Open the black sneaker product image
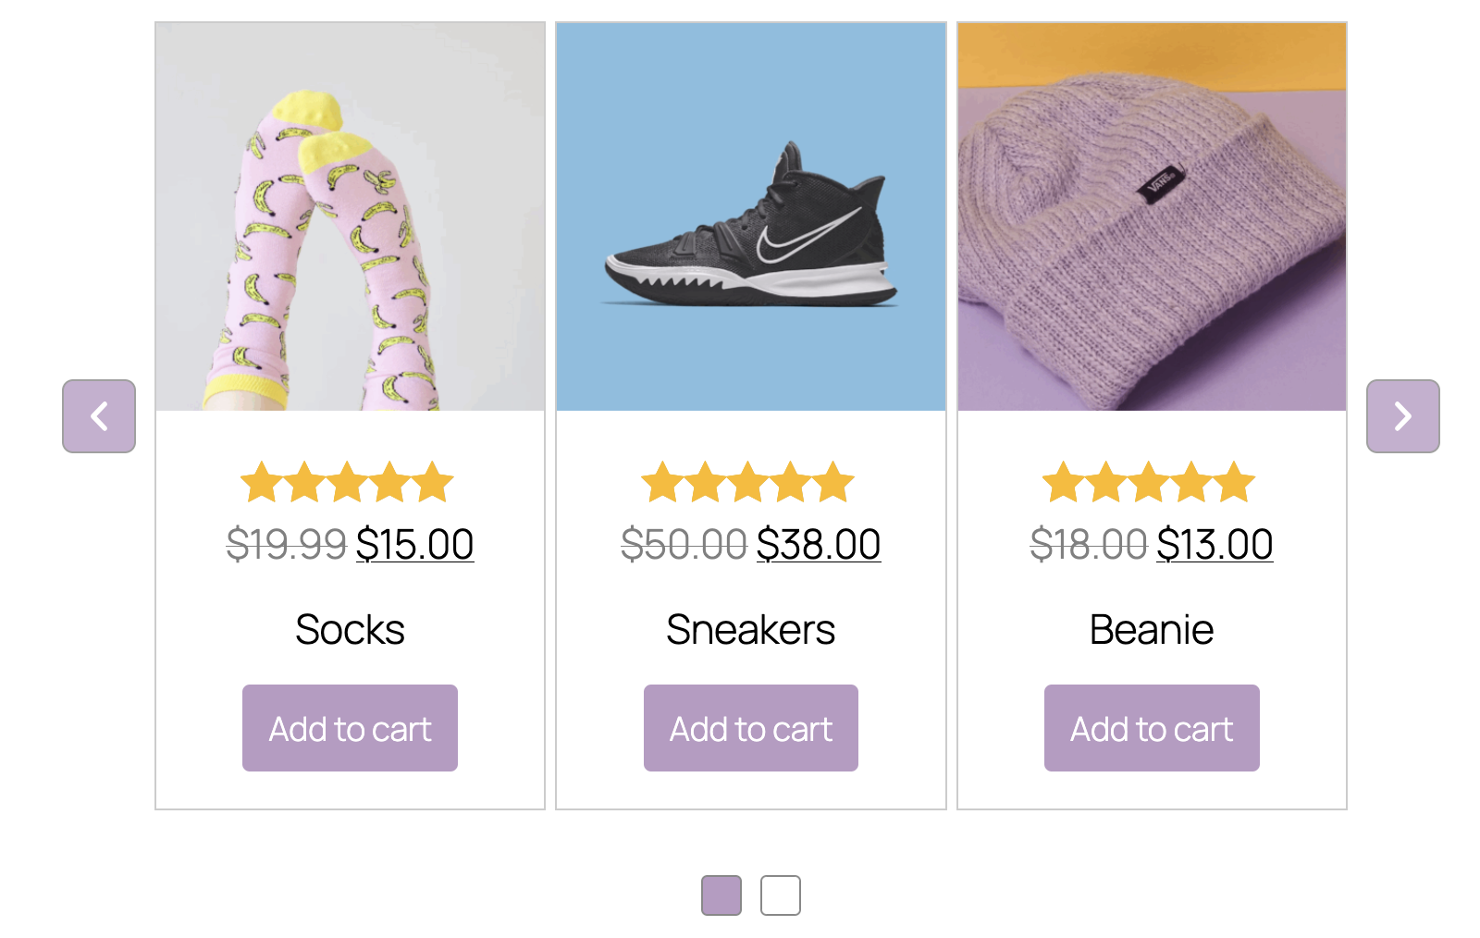 coord(751,217)
